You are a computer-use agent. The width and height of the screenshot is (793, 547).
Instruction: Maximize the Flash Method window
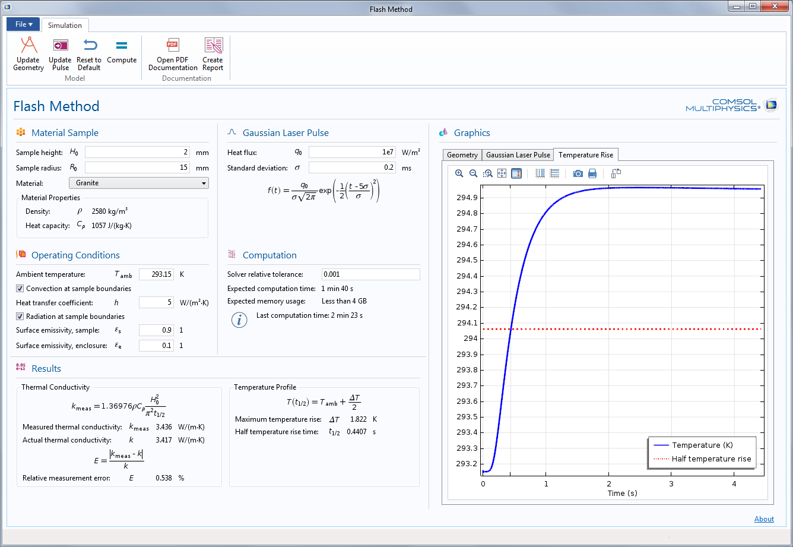pos(753,6)
